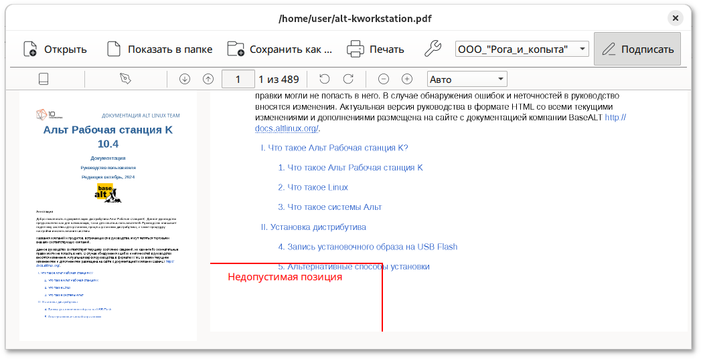
Task: Click the Открыть (Open) file button
Action: tap(55, 49)
